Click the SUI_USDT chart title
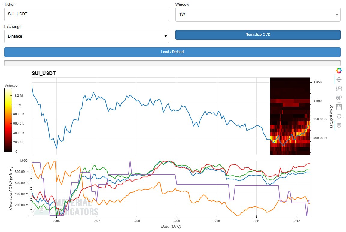This screenshot has height=232, width=346. [x=44, y=73]
